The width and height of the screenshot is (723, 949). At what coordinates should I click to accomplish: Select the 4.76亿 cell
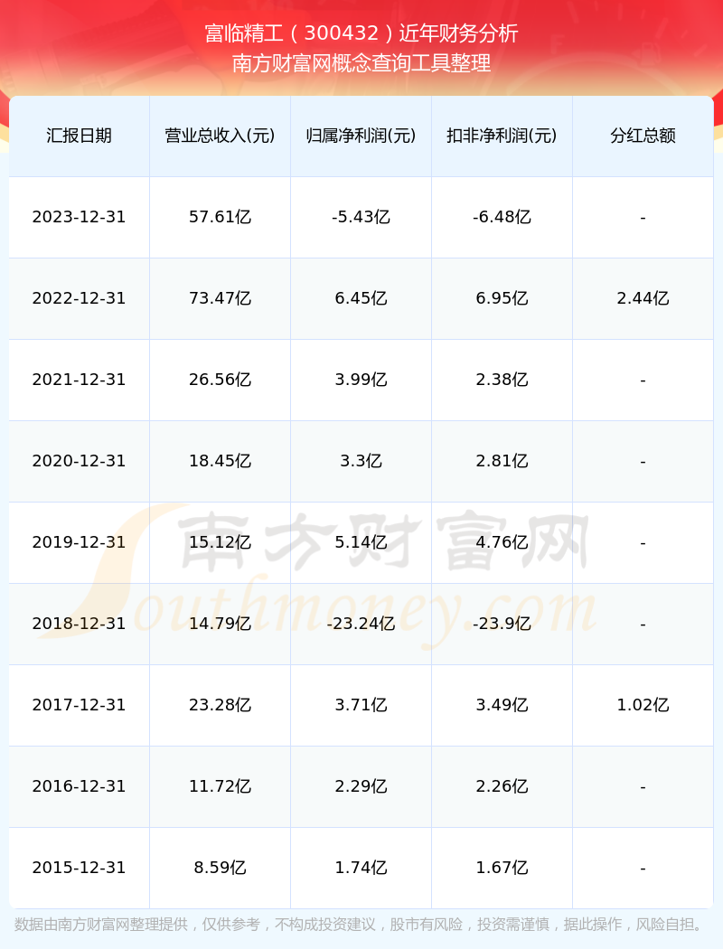click(x=502, y=542)
